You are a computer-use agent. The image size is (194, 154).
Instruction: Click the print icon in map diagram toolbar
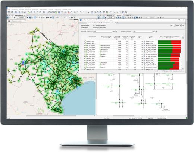pos(7,17)
